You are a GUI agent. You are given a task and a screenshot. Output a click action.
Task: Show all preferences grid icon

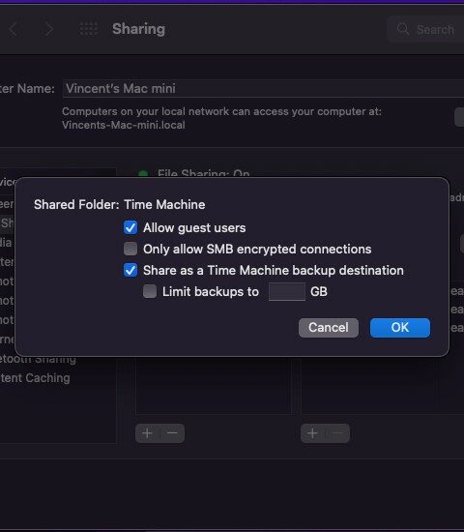click(89, 29)
